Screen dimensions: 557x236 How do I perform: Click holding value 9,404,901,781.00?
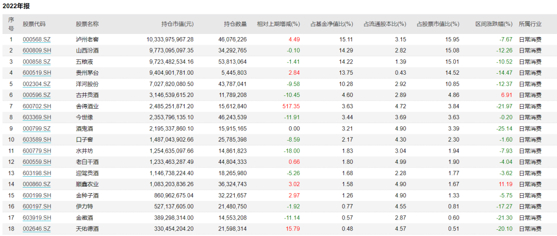click(171, 73)
